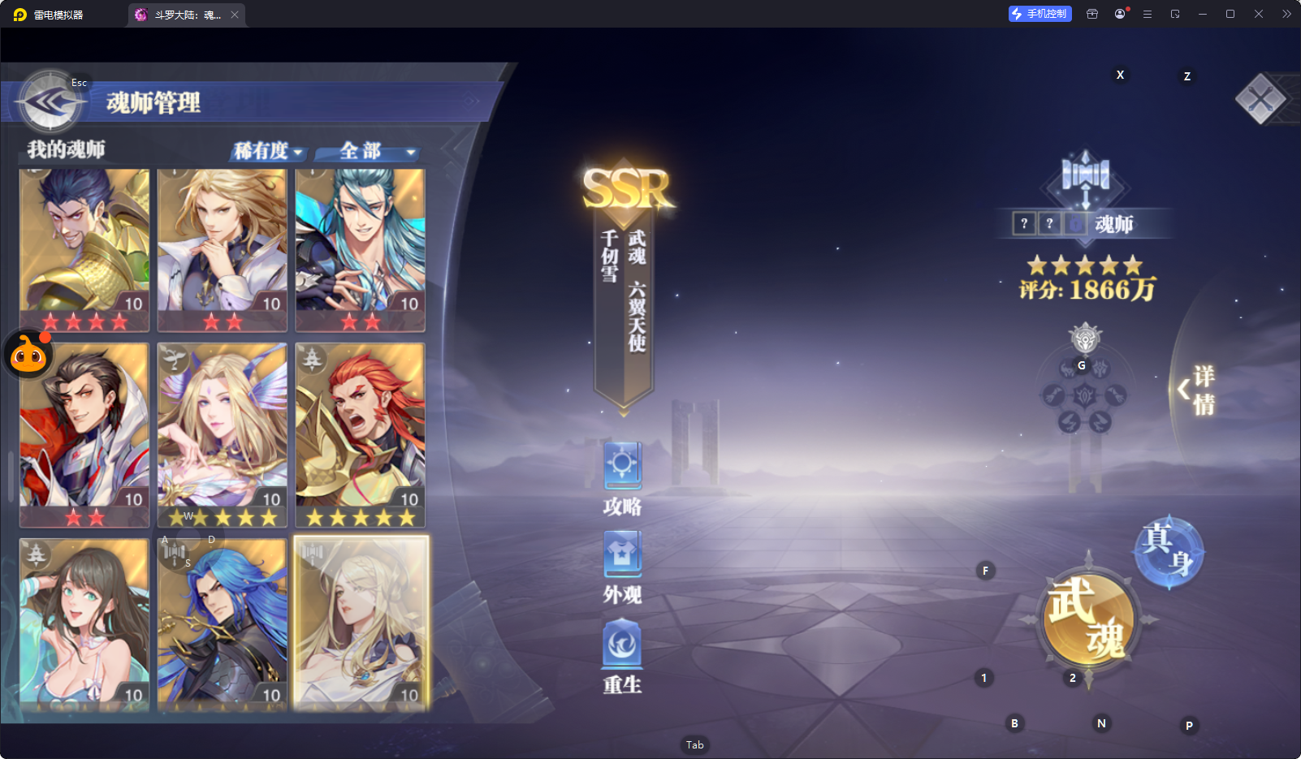Close the panel with the diamond X button
Viewport: 1301px width, 759px height.
point(1260,99)
